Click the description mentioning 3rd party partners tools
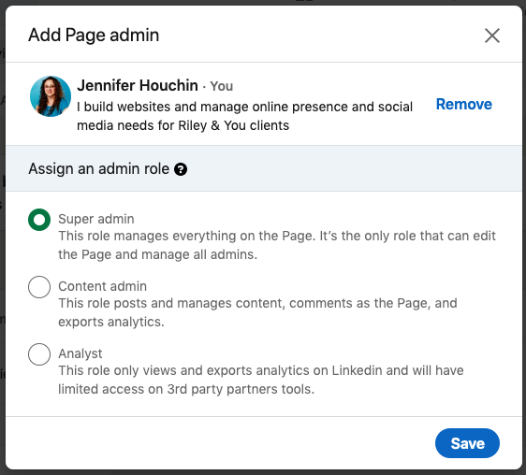Image resolution: width=526 pixels, height=475 pixels. 261,380
